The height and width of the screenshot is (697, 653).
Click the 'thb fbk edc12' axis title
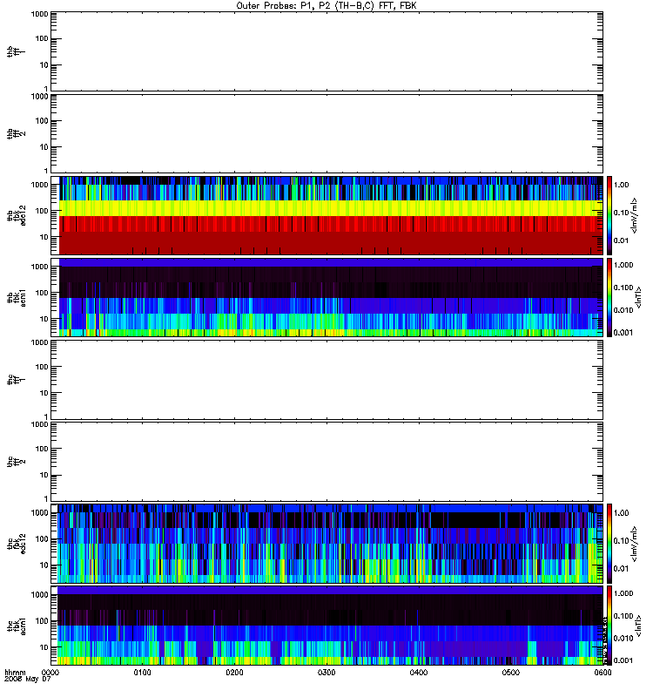16,215
